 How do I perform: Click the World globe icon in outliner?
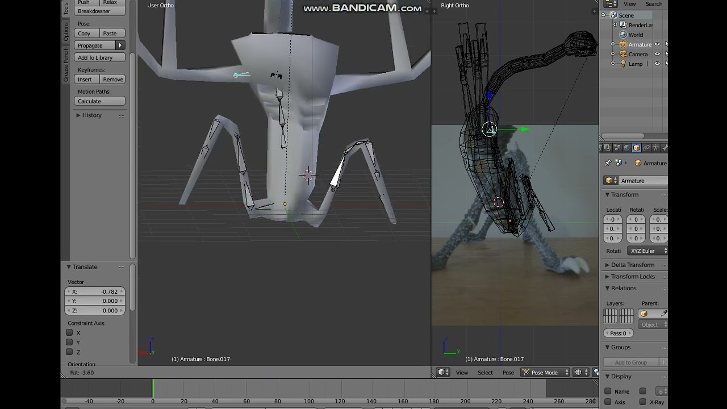click(623, 35)
